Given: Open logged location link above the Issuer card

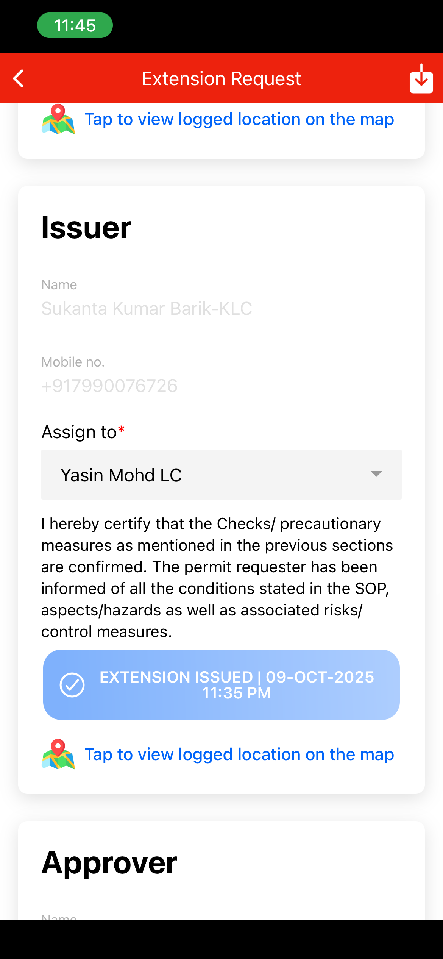Looking at the screenshot, I should pyautogui.click(x=239, y=119).
